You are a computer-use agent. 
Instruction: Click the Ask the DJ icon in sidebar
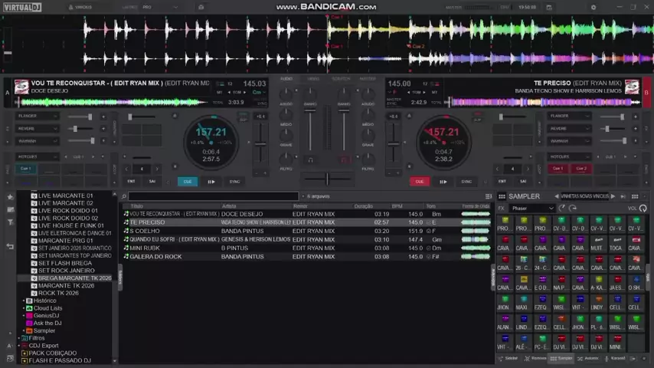click(30, 323)
